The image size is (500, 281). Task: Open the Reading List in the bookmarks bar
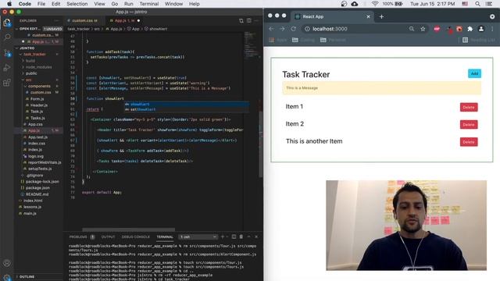479,40
